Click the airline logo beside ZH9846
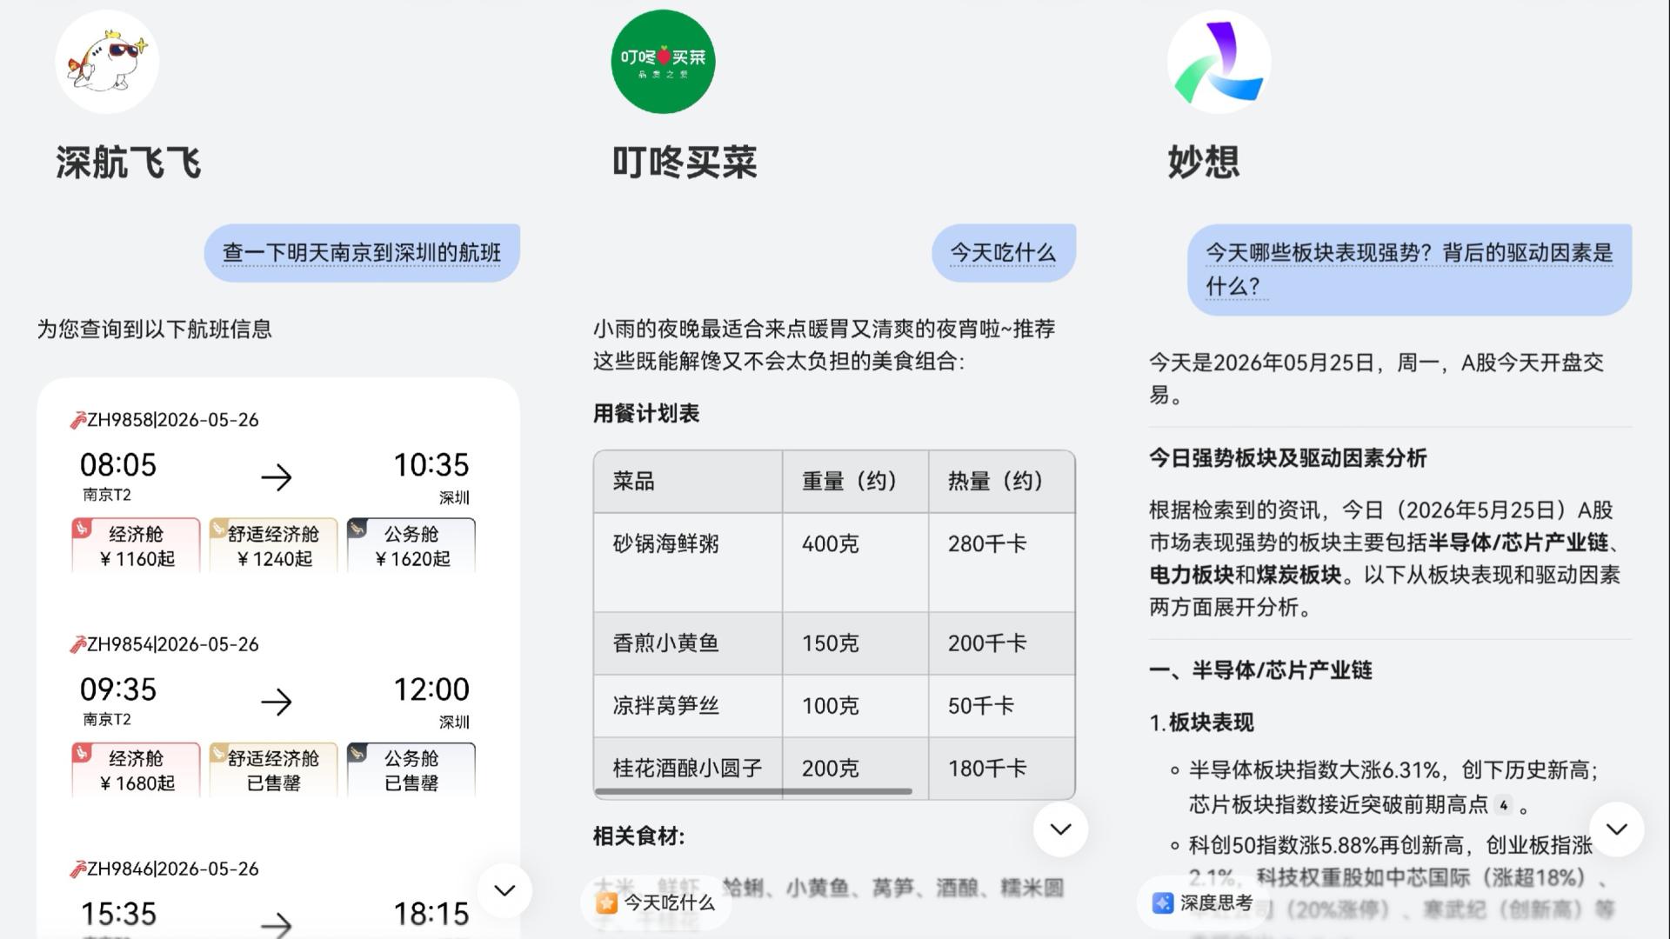 click(77, 869)
